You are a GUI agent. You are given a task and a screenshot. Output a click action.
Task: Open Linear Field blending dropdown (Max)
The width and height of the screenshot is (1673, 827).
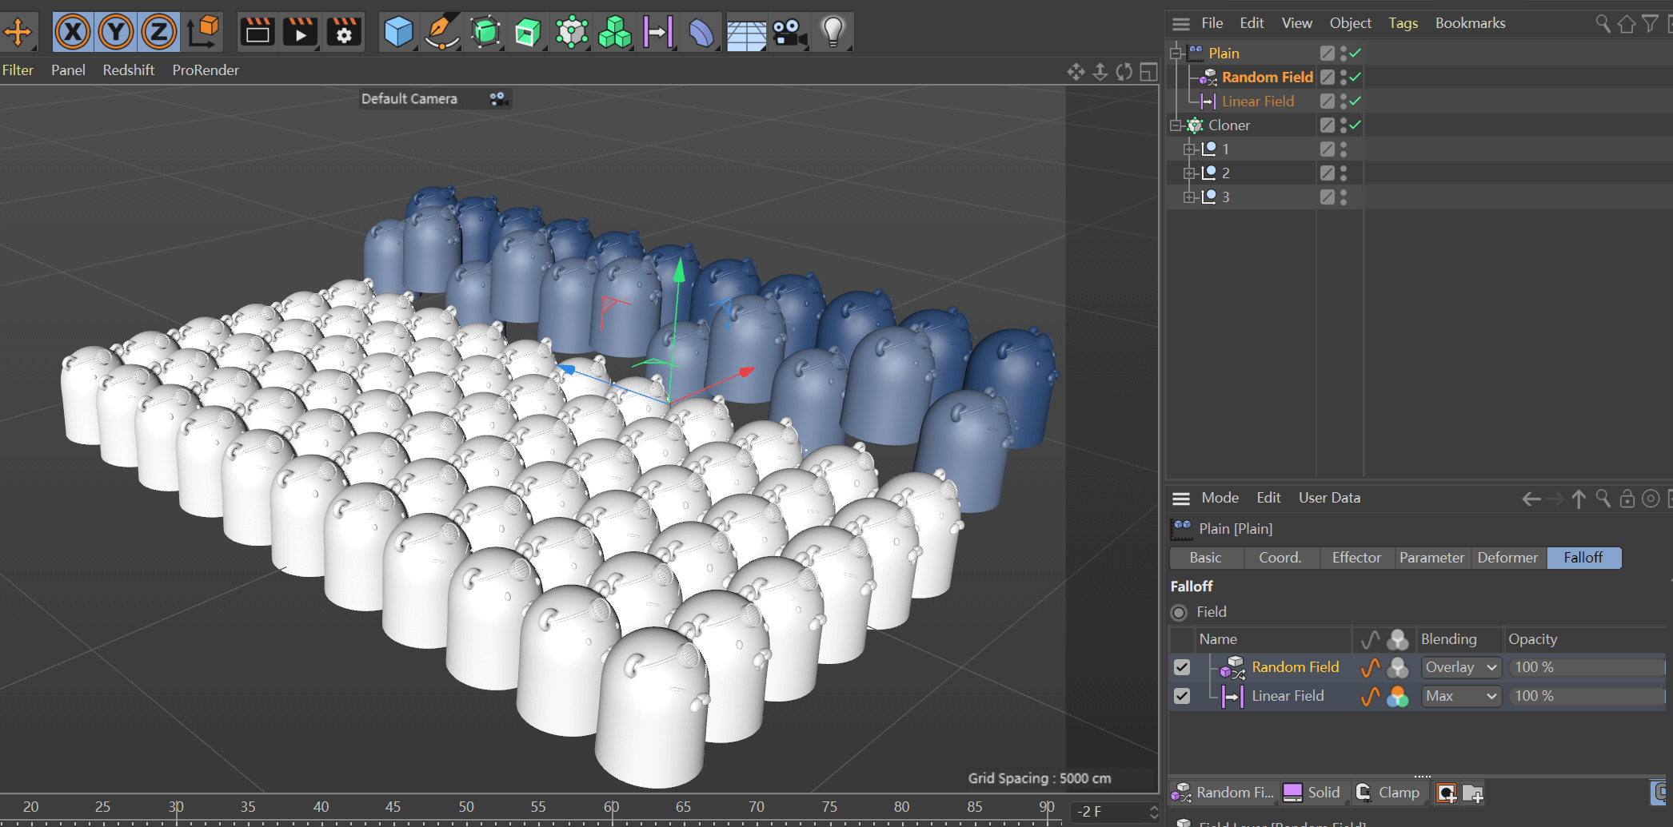click(x=1461, y=696)
